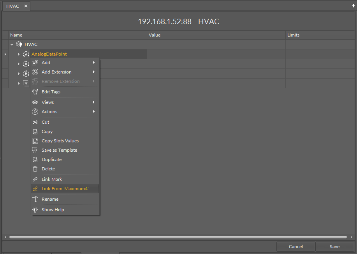Screen dimensions: 357x254
Task: Click the scrollbar right arrow
Action: coord(351,237)
